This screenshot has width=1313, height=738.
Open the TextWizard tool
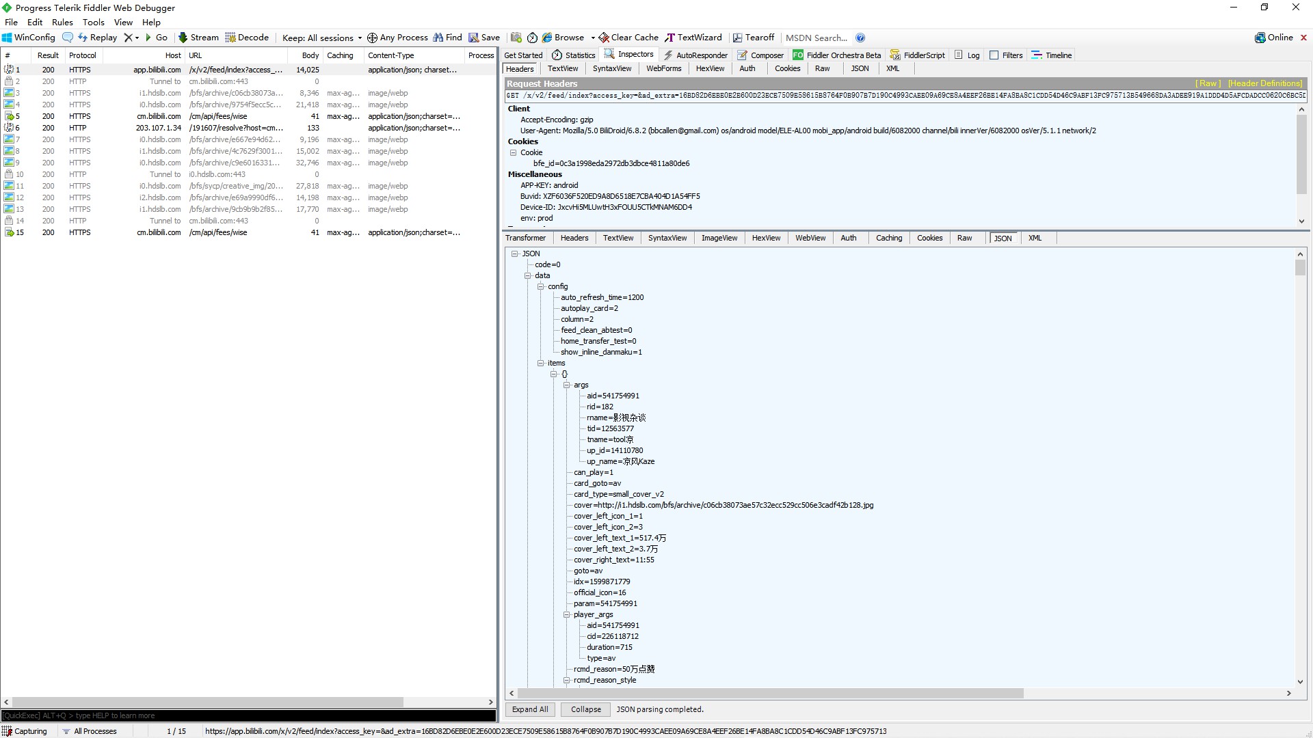click(x=693, y=38)
